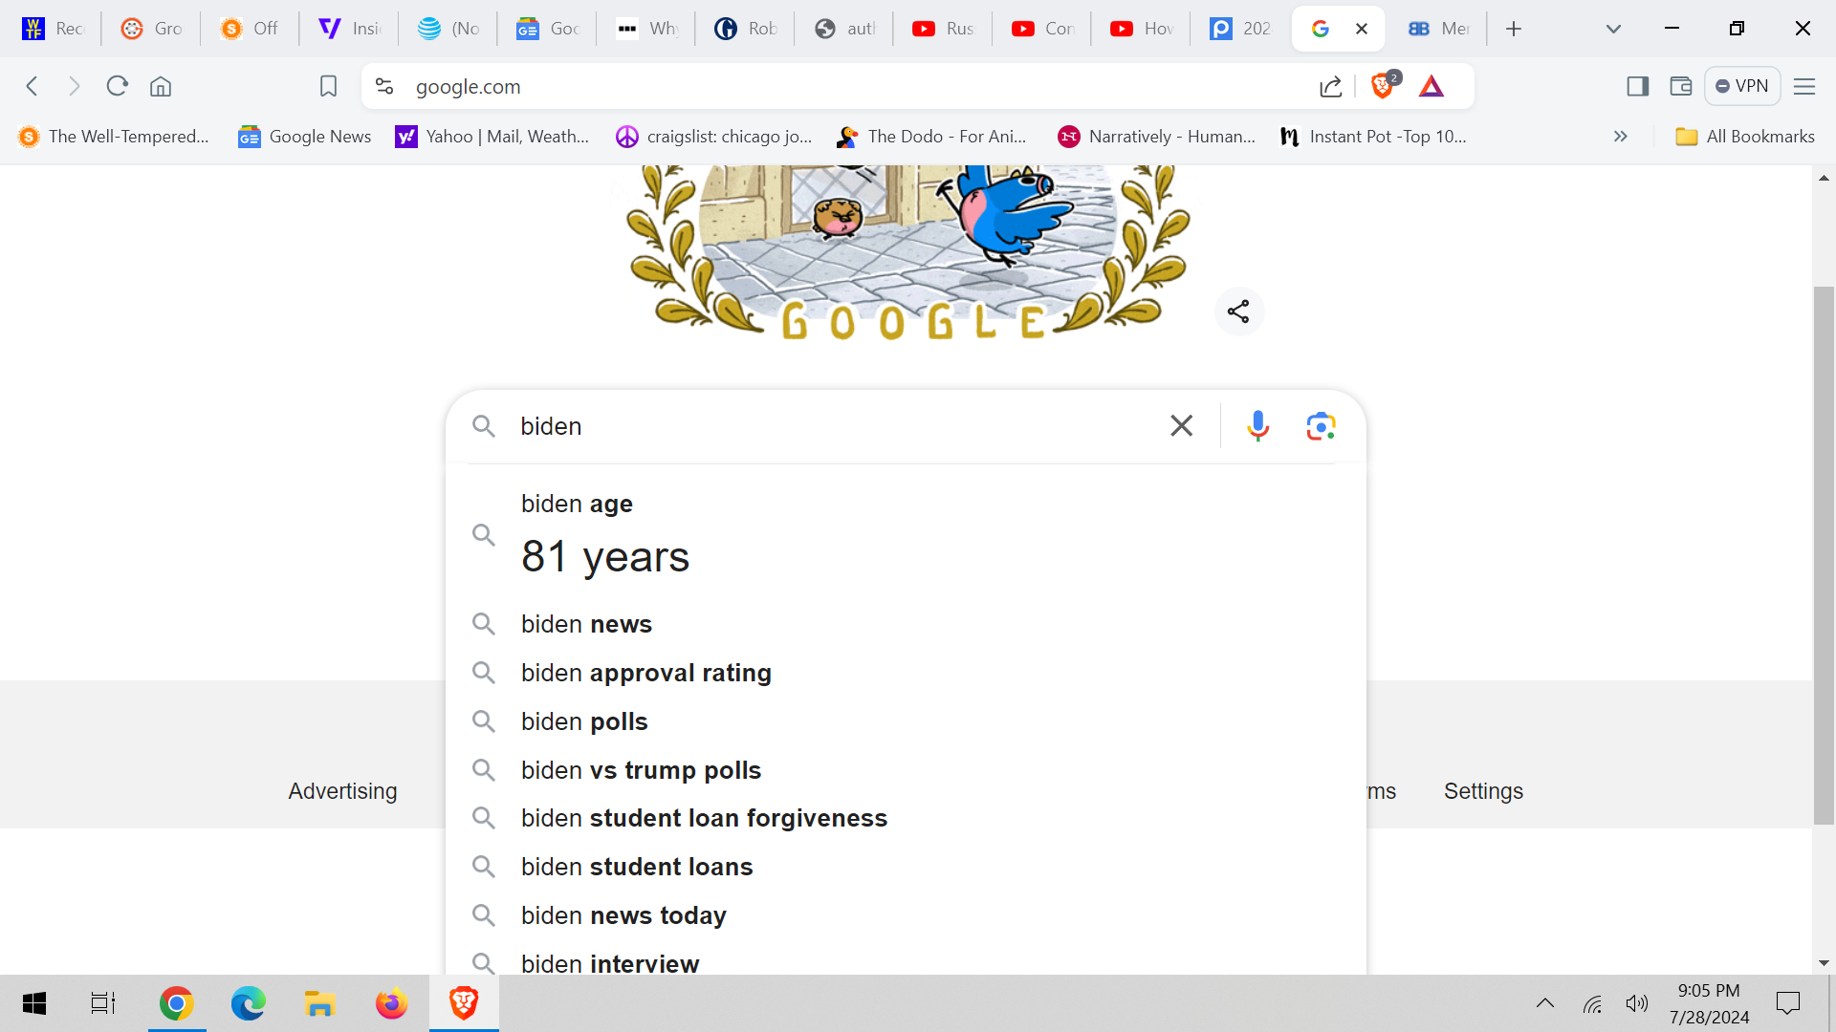
Task: Toggle the browser sidebar panel
Action: 1638,87
